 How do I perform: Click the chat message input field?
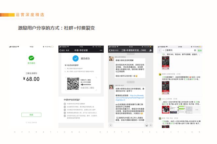click(129, 125)
